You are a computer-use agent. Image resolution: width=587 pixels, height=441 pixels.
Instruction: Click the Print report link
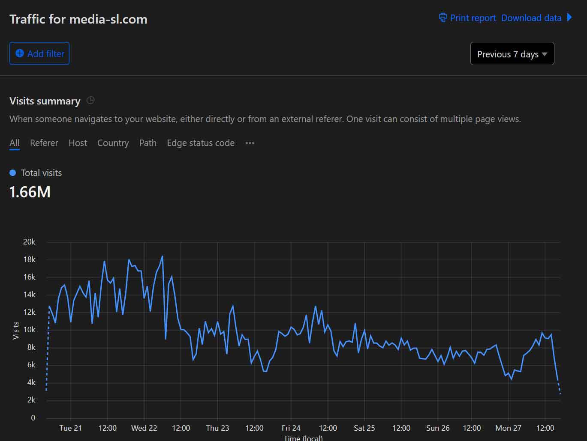473,18
